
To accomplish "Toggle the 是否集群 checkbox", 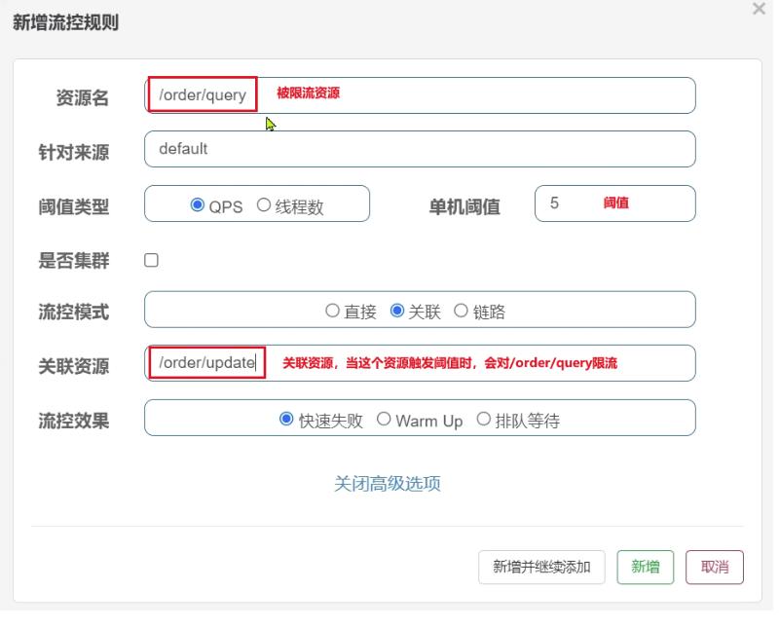I will click(x=152, y=260).
